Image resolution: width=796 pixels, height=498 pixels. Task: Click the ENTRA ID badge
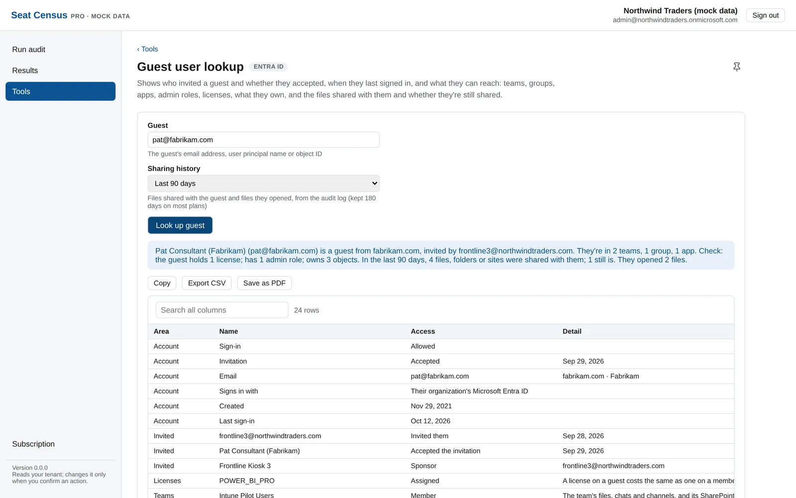tap(269, 67)
